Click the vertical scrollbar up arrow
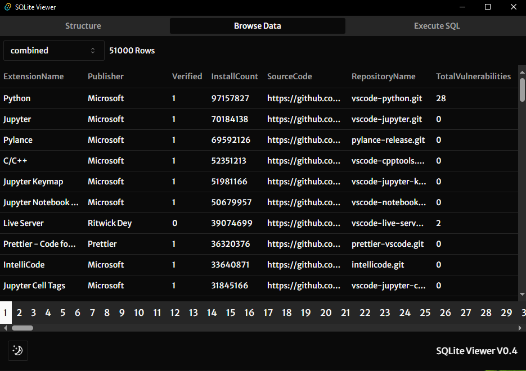 click(522, 72)
